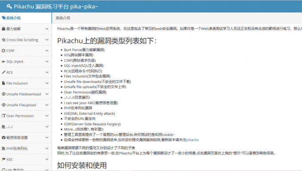The image size is (302, 171).
Task: Open the 系统介绍 sidebar item
Action: (26, 18)
